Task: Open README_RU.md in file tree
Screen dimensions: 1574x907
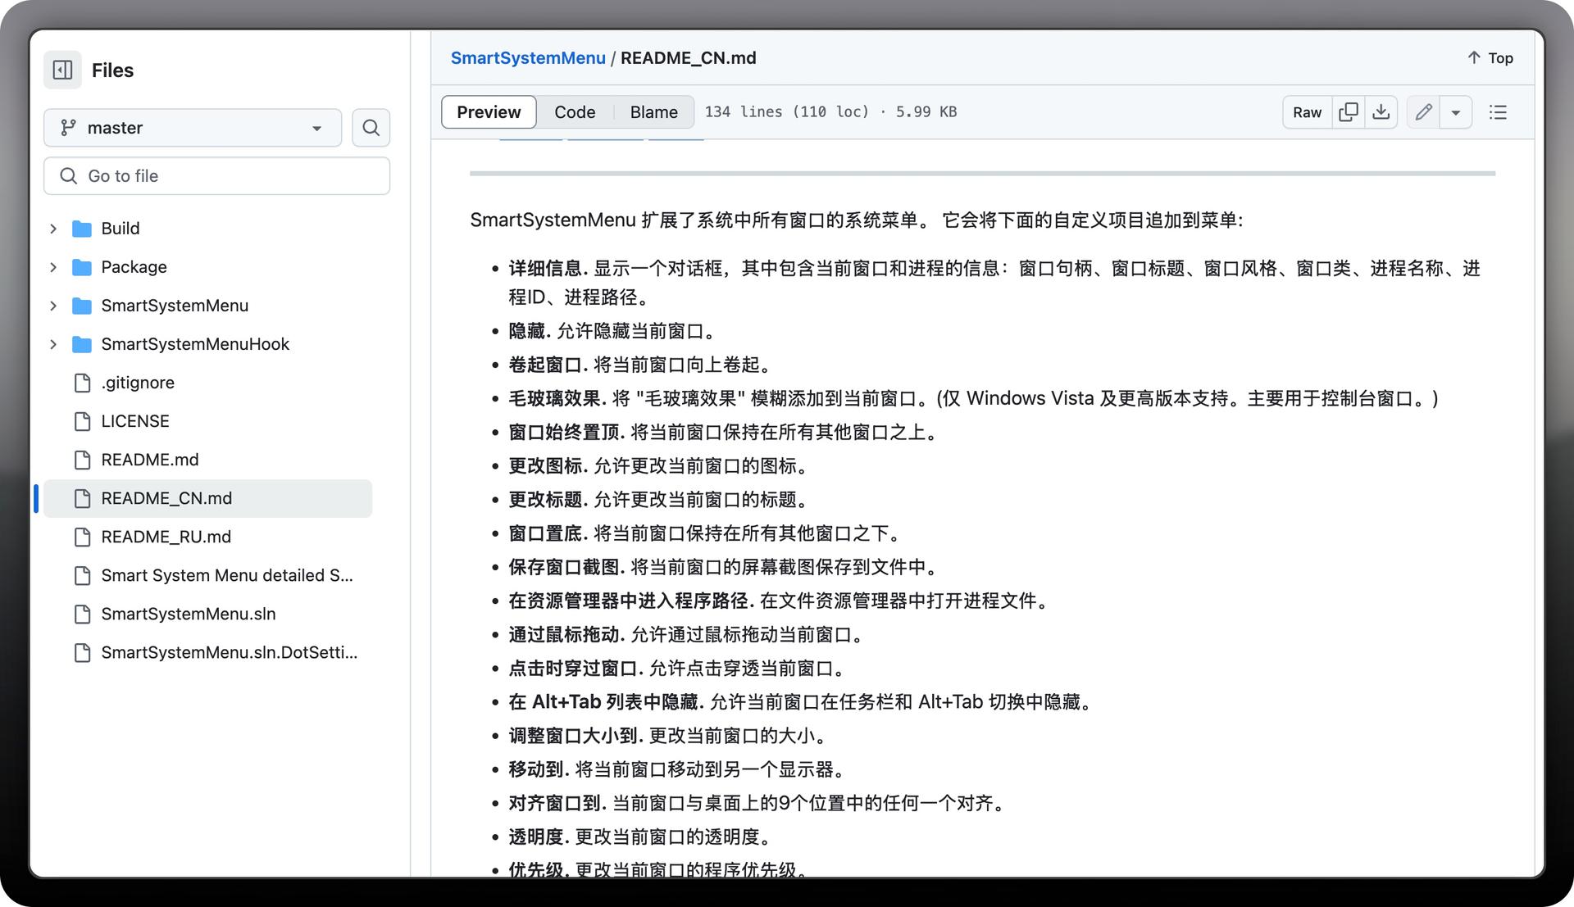Action: click(x=166, y=537)
